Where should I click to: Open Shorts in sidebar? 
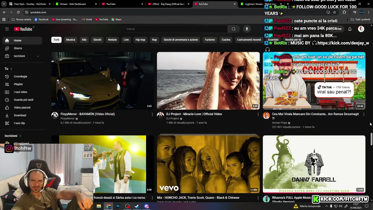[x=22, y=48]
